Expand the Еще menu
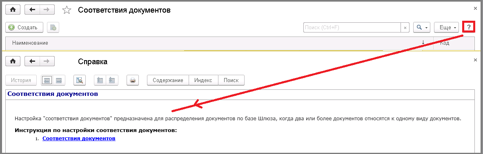The height and width of the screenshot is (154, 483). [x=446, y=27]
